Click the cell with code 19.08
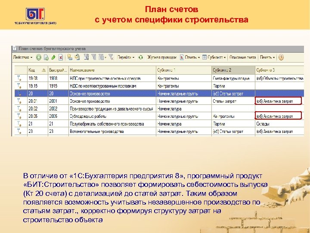The width and height of the screenshot is (310, 233). (x=37, y=79)
